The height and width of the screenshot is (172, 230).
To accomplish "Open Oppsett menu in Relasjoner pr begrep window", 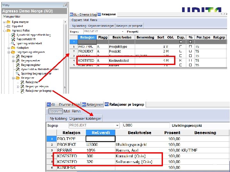I will pyautogui.click(x=56, y=111).
